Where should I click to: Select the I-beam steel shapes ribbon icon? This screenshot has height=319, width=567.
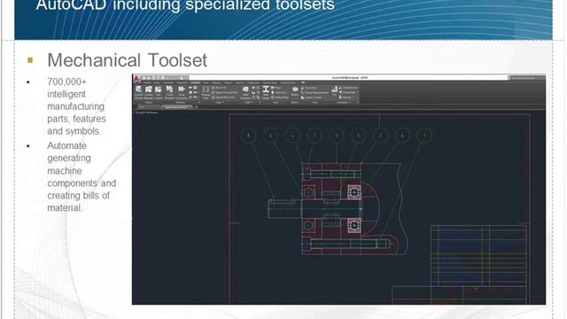(266, 92)
